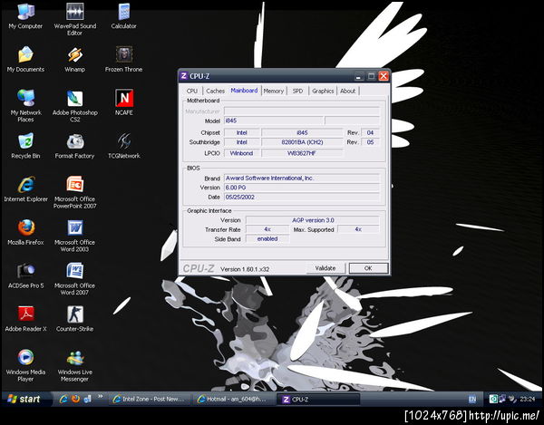
Task: Switch to Hotmail taskbar window
Action: tap(234, 399)
